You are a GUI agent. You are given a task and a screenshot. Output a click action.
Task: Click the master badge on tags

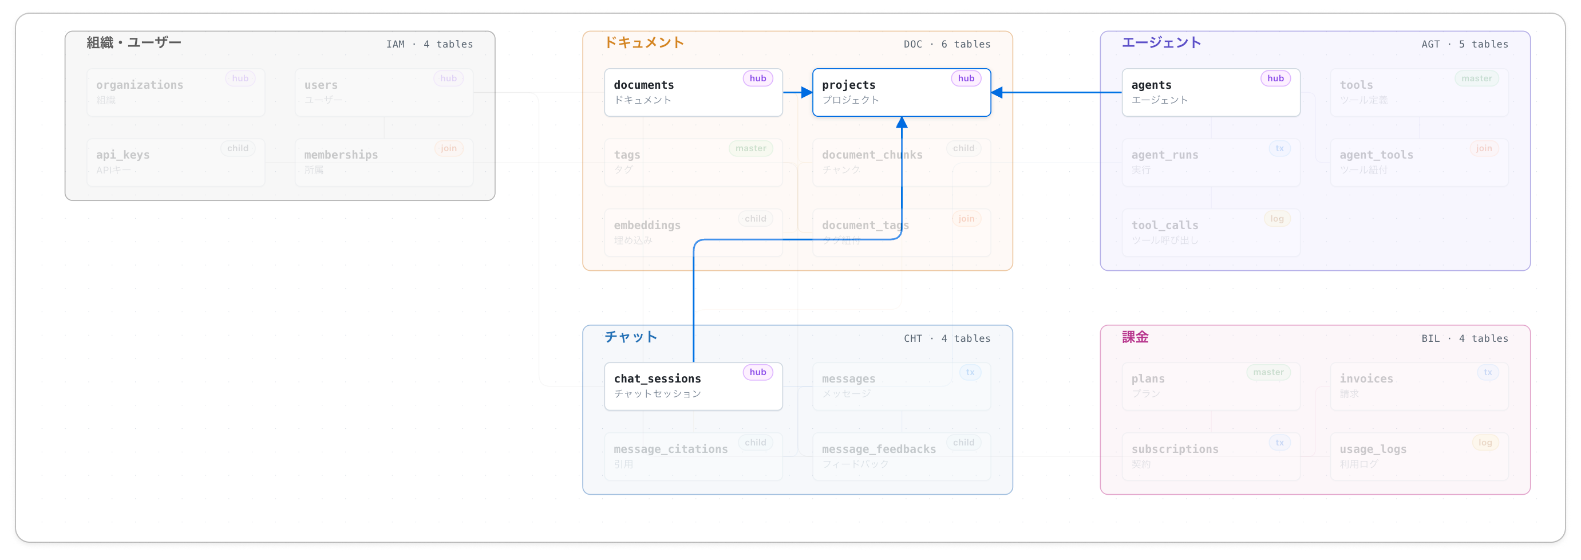point(750,148)
